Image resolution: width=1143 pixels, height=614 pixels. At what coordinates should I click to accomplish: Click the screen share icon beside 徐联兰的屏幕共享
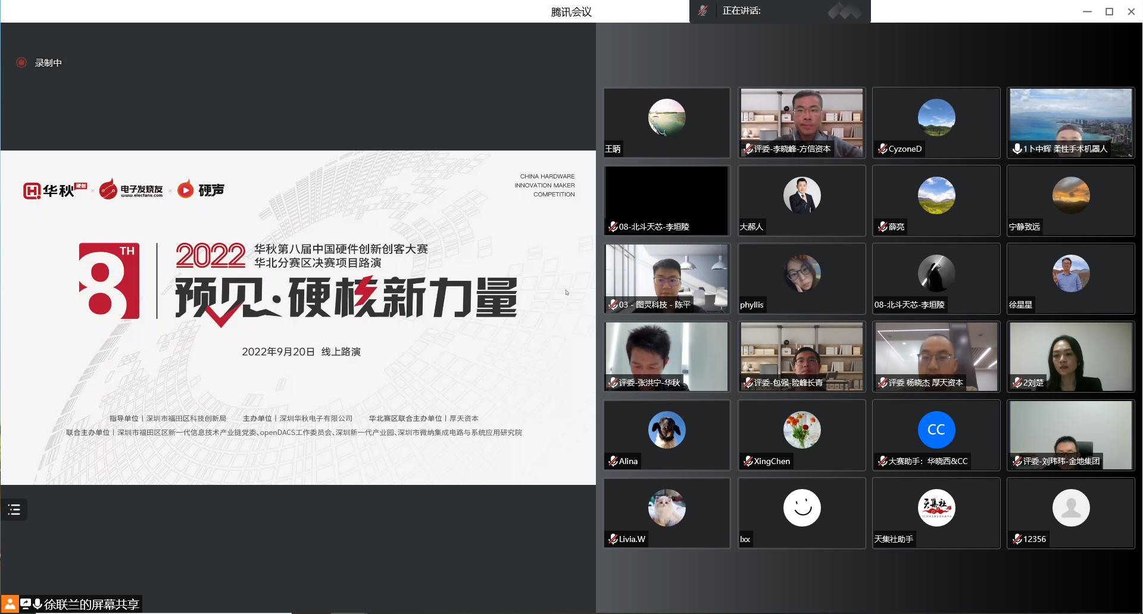coord(26,604)
